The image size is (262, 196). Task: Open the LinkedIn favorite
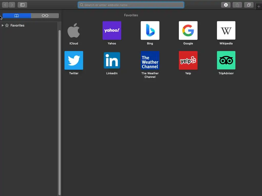pos(112,60)
